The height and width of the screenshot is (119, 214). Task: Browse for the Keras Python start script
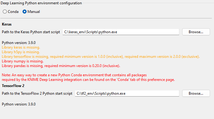pos(196,32)
